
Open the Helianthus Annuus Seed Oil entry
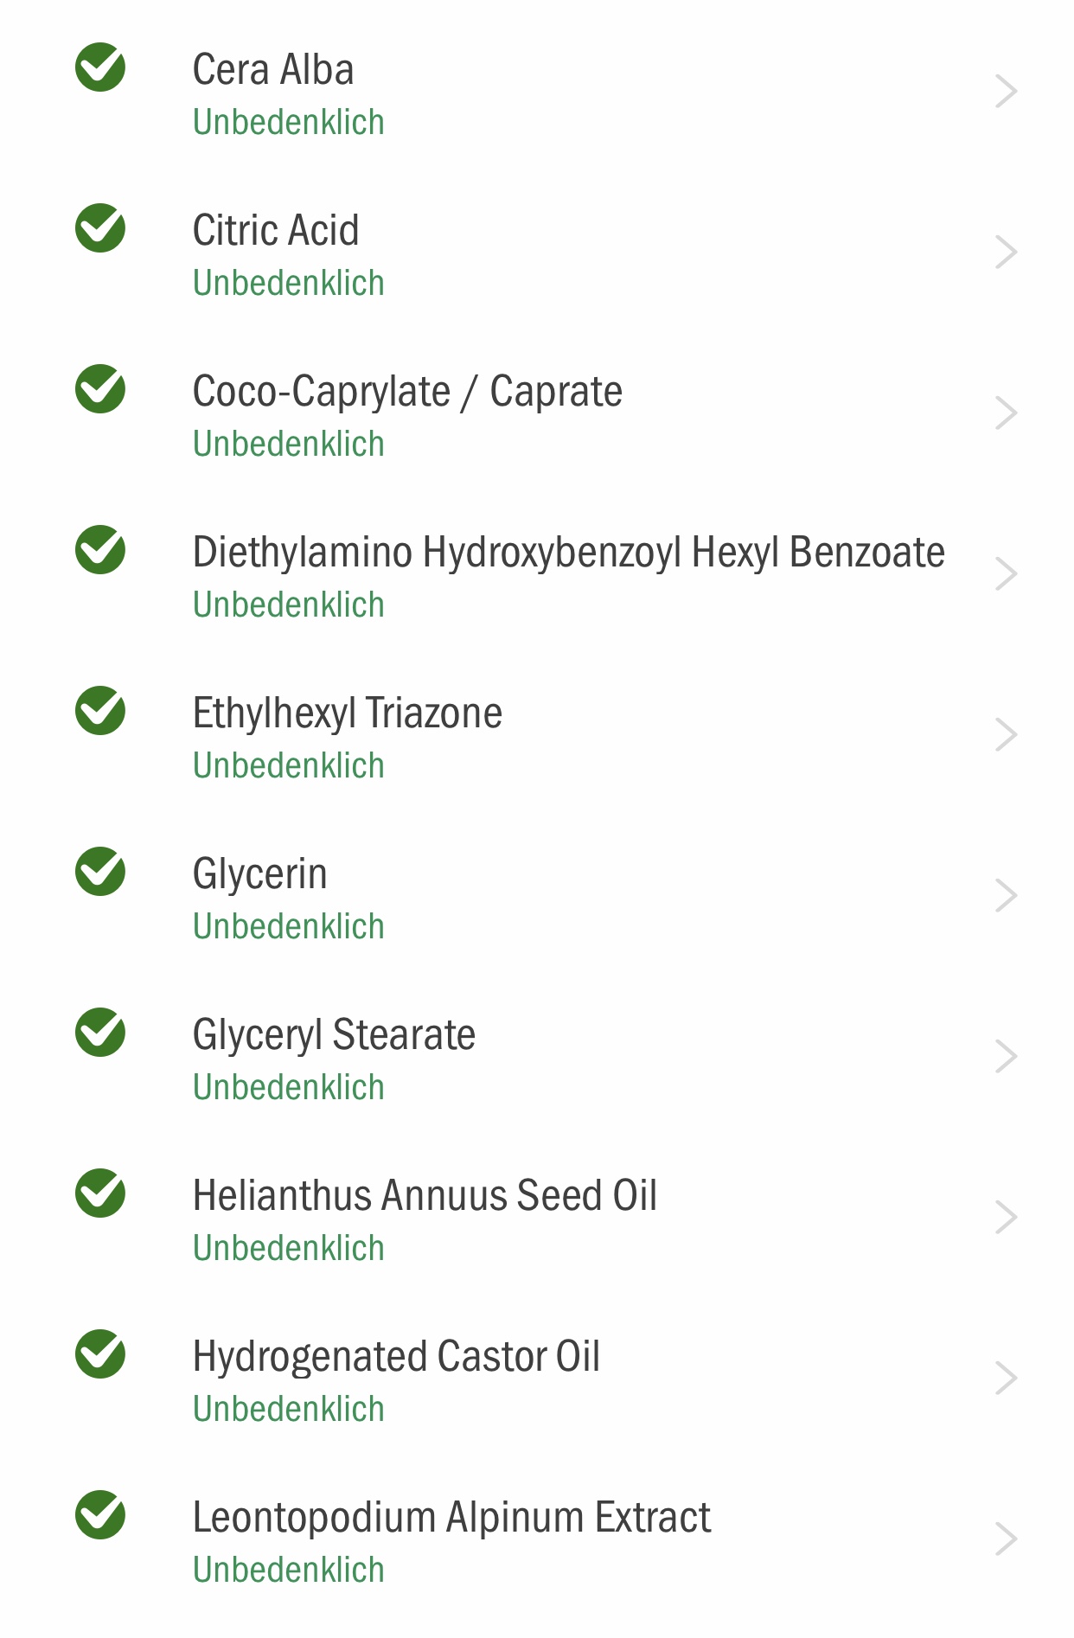click(537, 1219)
